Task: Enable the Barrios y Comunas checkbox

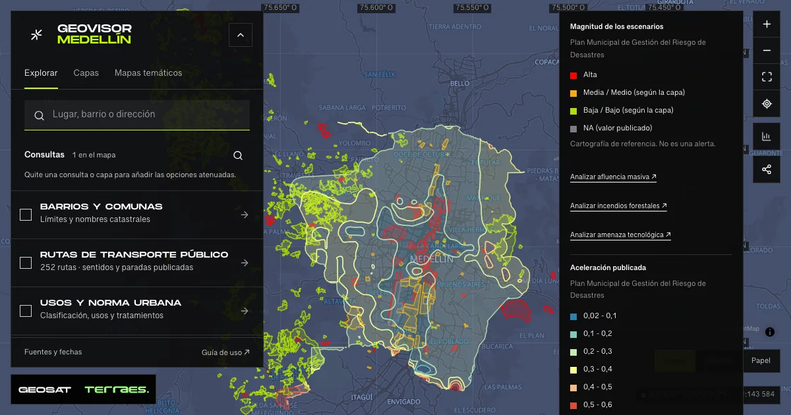Action: 26,215
